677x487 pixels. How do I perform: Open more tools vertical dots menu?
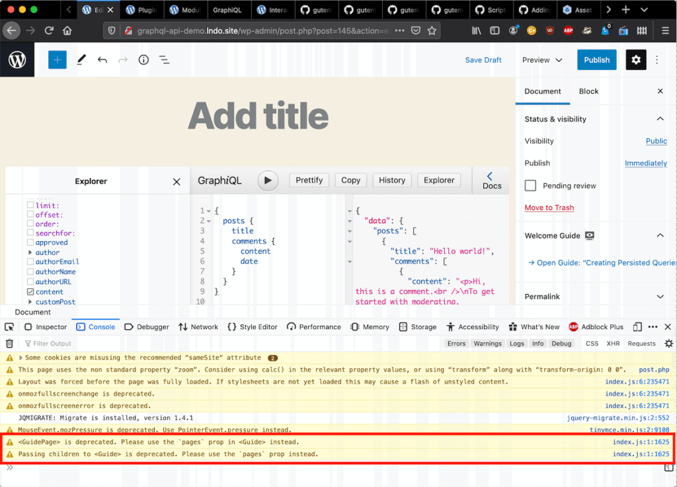tap(657, 60)
